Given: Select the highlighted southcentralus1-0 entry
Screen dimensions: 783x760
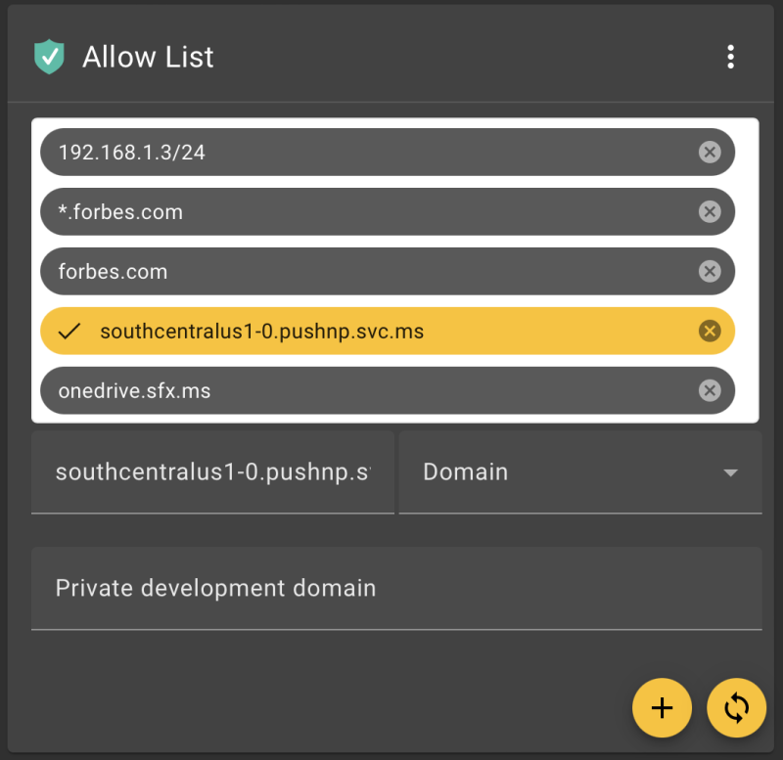Looking at the screenshot, I should click(294, 331).
